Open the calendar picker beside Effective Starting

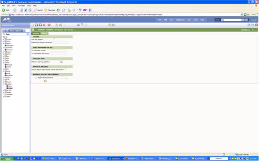tap(61, 62)
